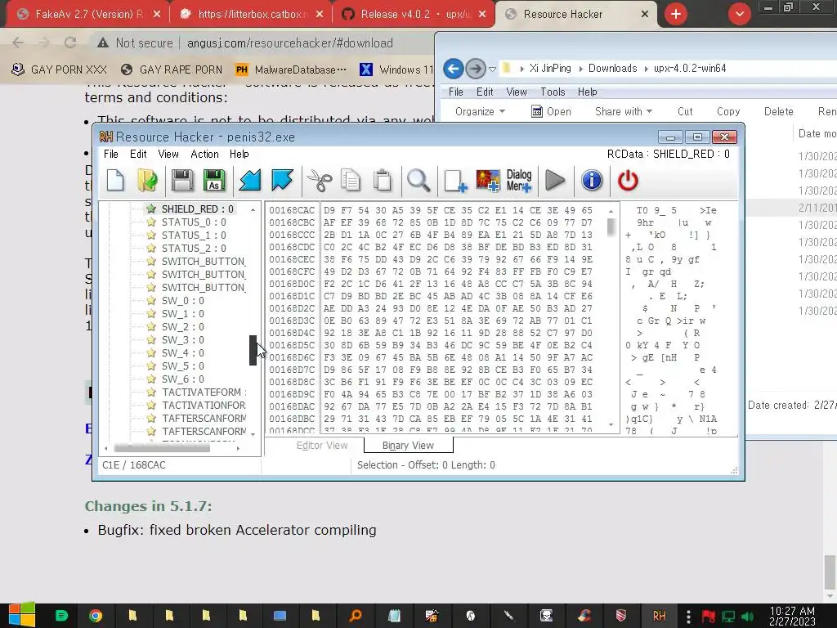This screenshot has height=628, width=837.
Task: Click taskbar volume speaker icon
Action: (747, 616)
